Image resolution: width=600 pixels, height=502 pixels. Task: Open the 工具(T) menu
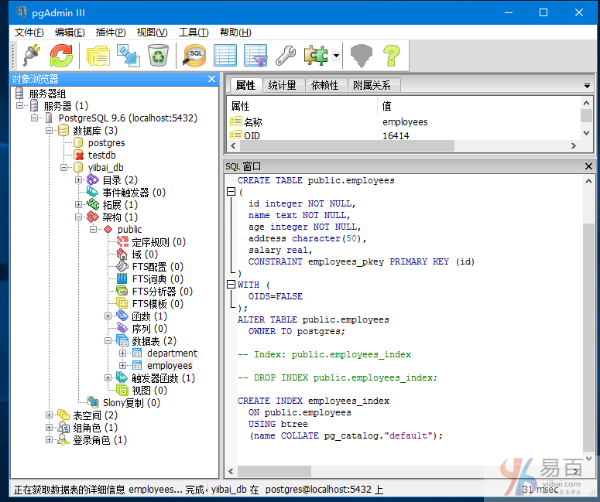(x=194, y=32)
